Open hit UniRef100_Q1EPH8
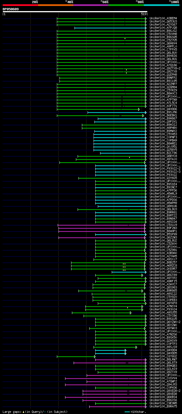 click(163, 75)
